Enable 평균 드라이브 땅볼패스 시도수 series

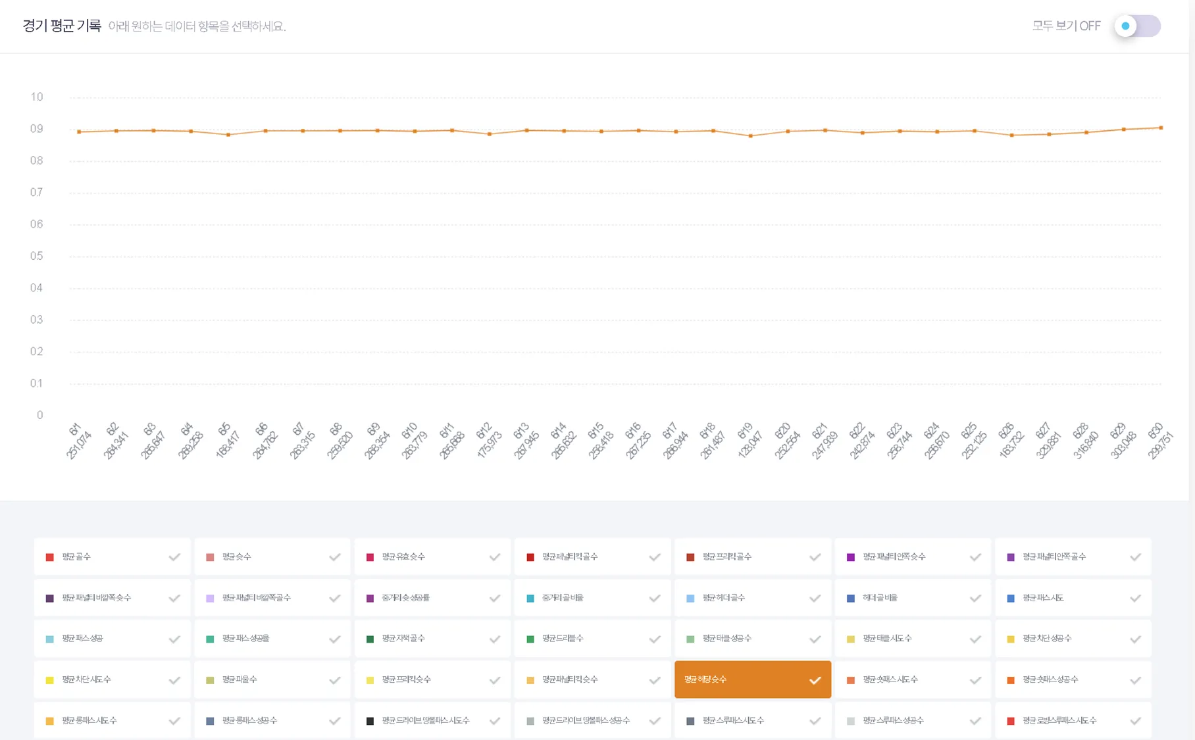pyautogui.click(x=432, y=720)
